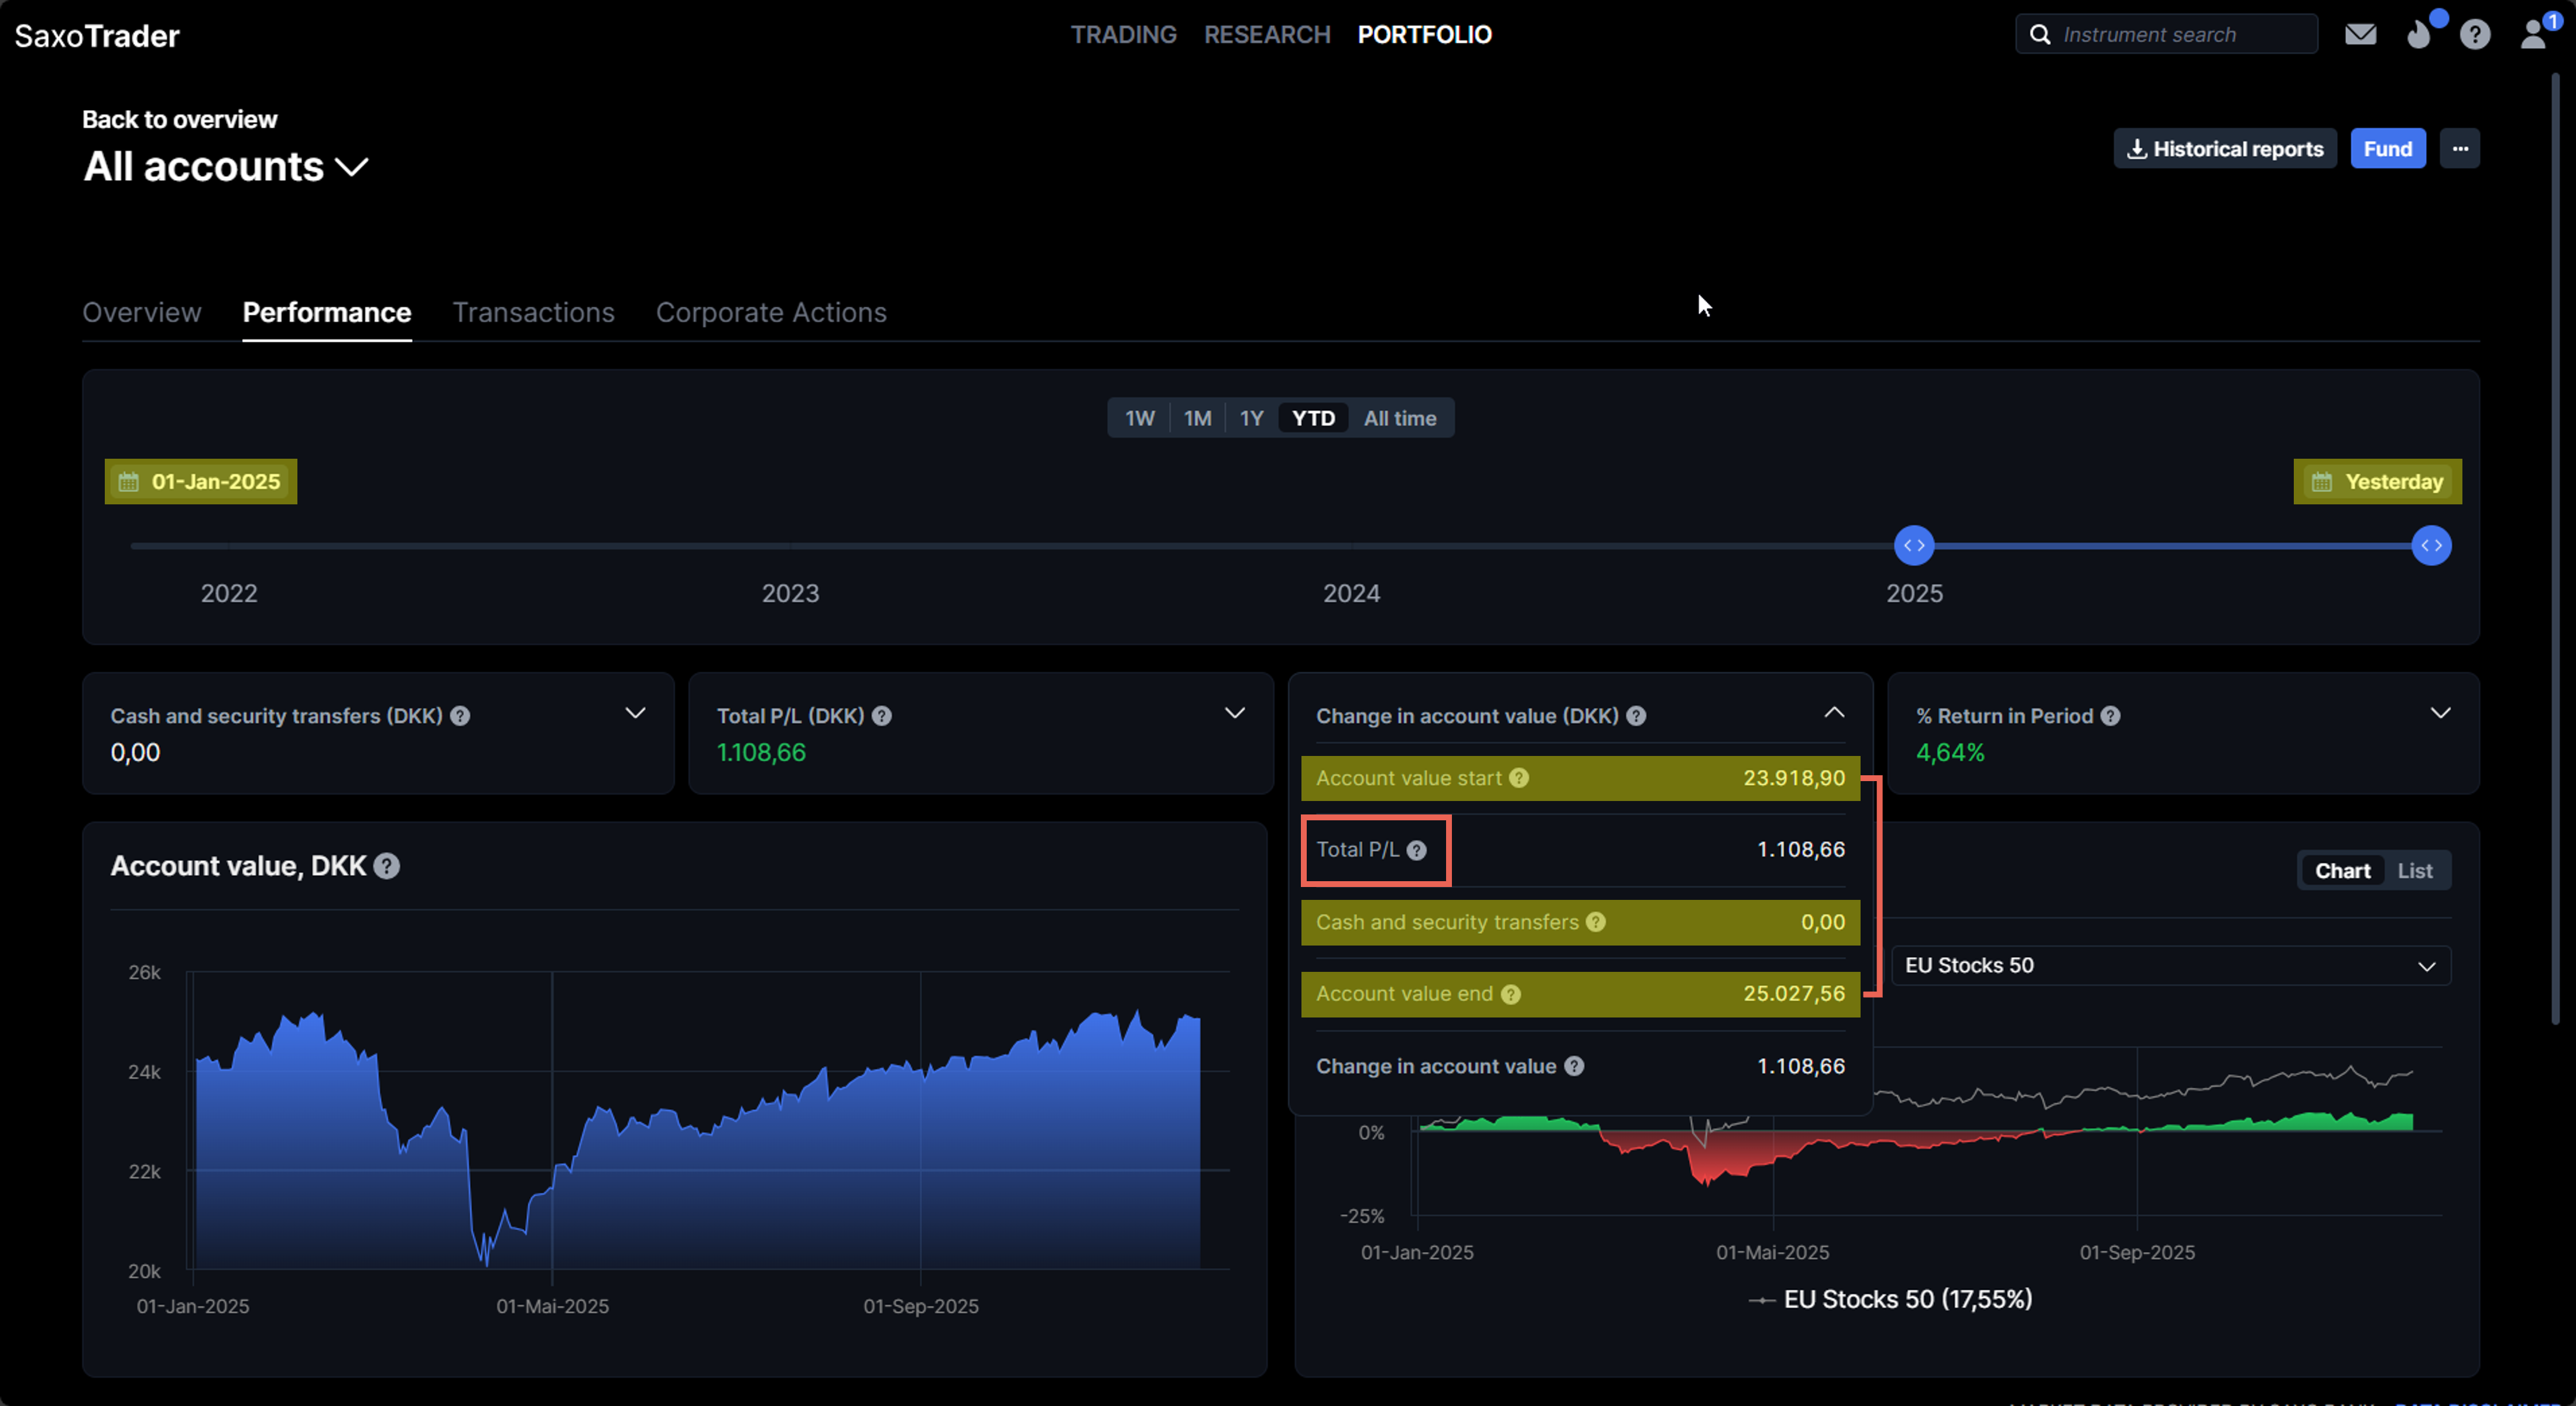Click the left date range slider handle
Viewport: 2576px width, 1406px height.
(1914, 546)
